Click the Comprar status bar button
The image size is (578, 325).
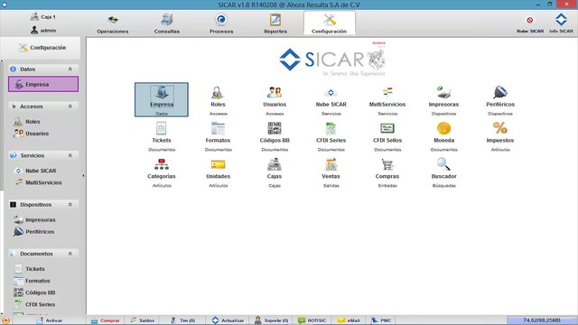pos(105,320)
